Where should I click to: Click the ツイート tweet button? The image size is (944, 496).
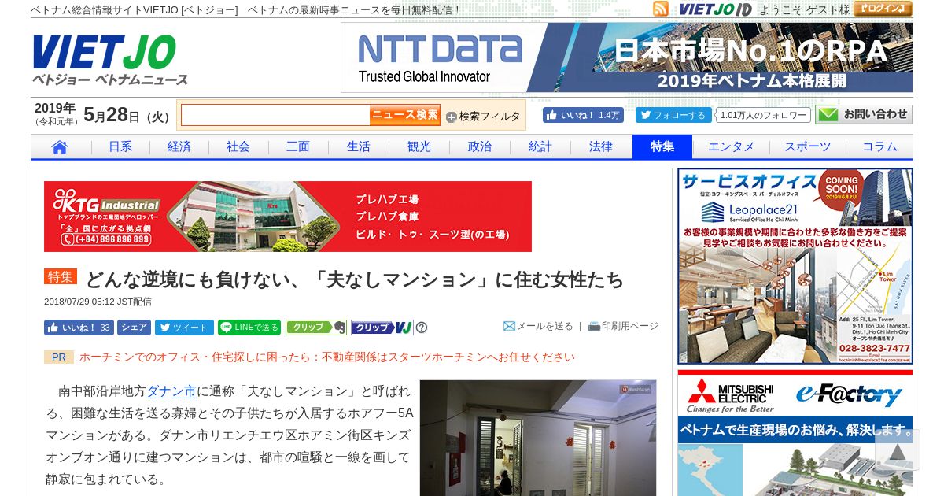point(184,328)
